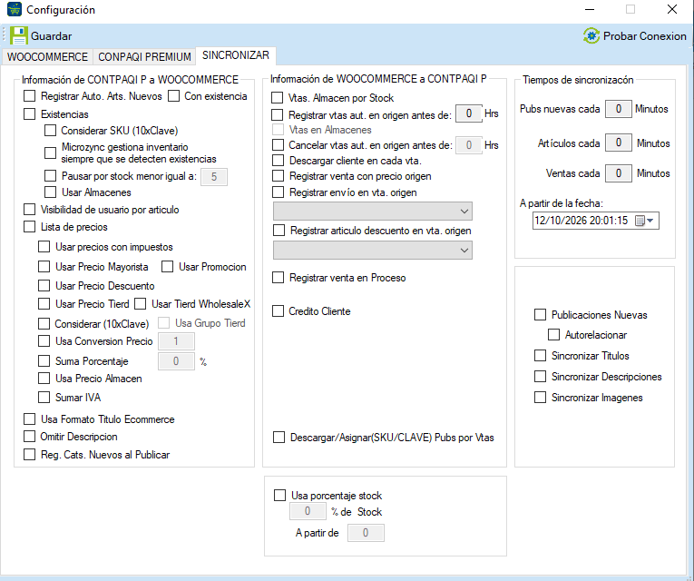Enable Usar Precio Descuento
694x581 pixels.
(44, 286)
